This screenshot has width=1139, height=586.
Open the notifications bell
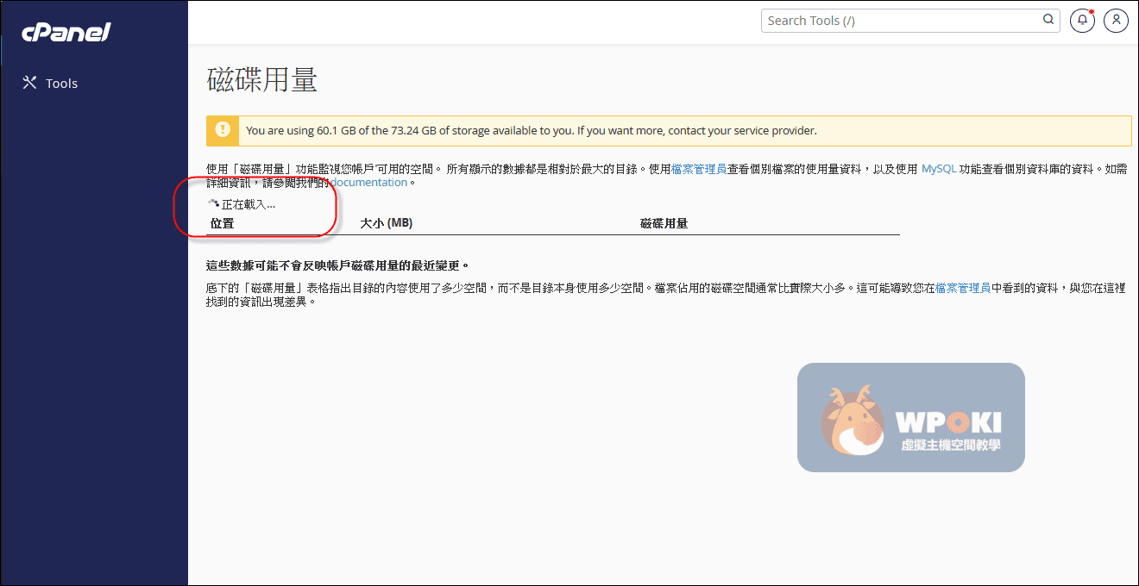pyautogui.click(x=1082, y=21)
